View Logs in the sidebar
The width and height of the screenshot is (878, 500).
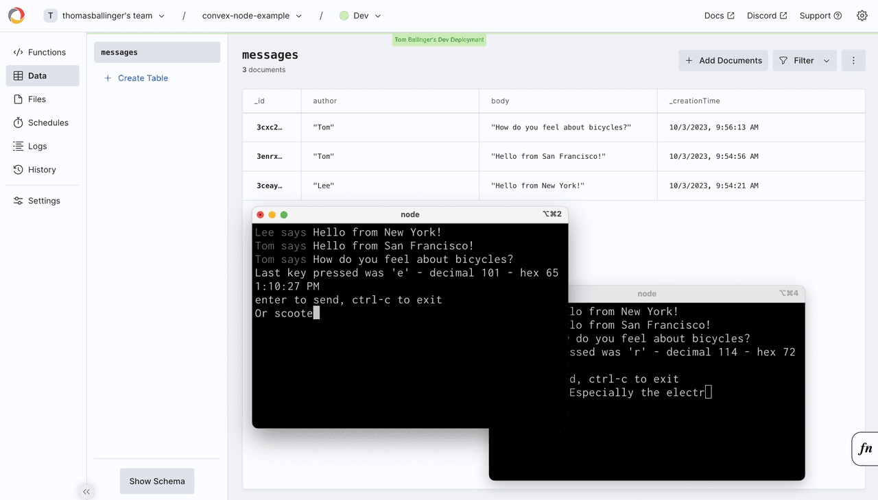tap(37, 146)
